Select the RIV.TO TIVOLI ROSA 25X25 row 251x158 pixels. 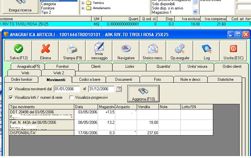[x=126, y=24]
